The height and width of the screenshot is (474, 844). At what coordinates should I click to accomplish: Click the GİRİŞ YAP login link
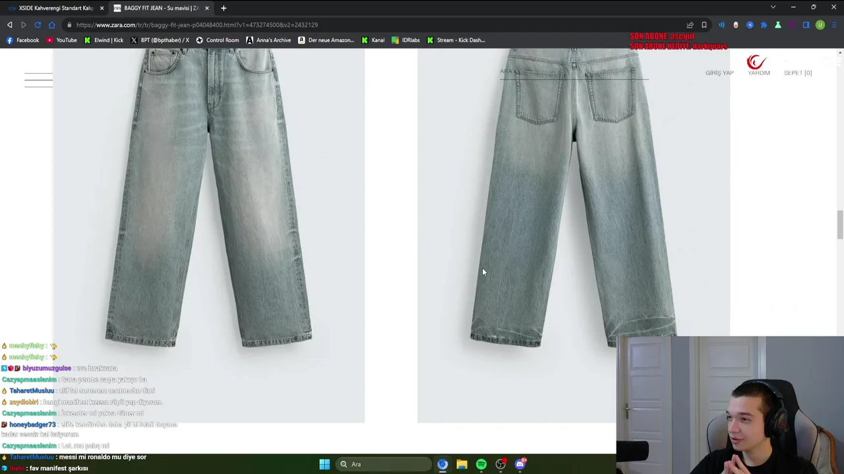(x=719, y=73)
